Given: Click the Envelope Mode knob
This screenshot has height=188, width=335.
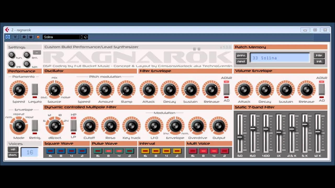Looking at the screenshot, I should 19,126.
